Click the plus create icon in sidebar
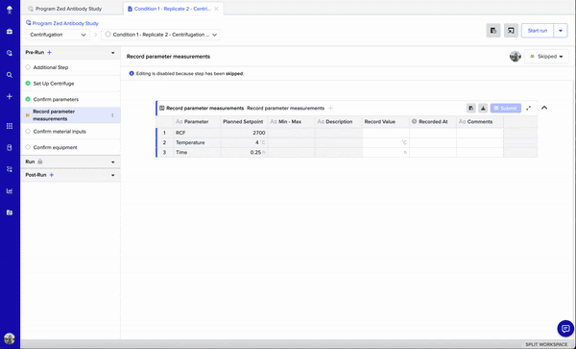Screen dimensions: 576x349 tap(10, 96)
